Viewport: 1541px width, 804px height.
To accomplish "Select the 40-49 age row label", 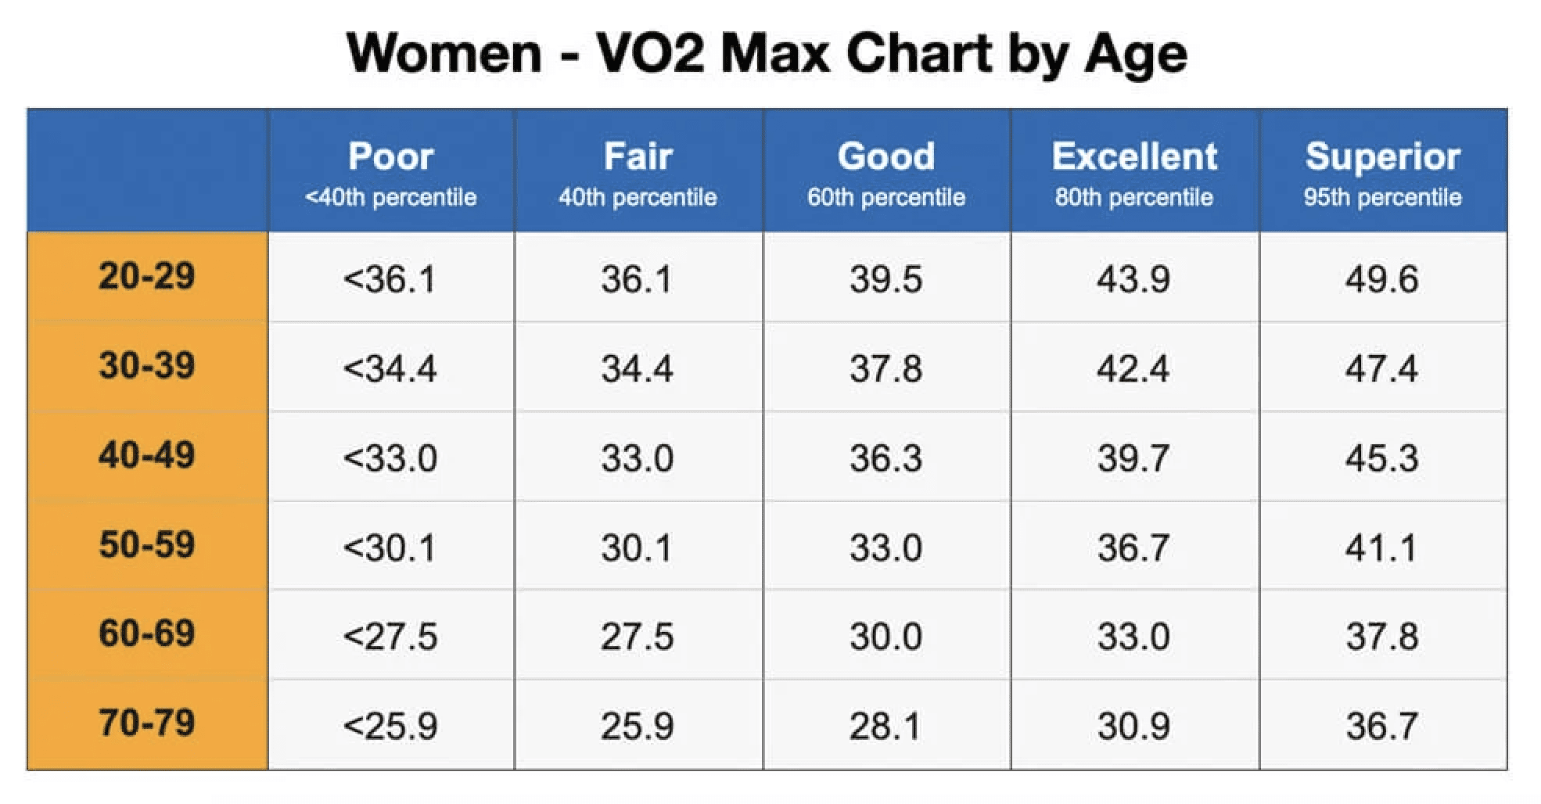I will [147, 455].
